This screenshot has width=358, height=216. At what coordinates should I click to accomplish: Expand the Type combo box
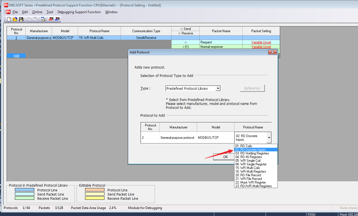tap(218, 88)
